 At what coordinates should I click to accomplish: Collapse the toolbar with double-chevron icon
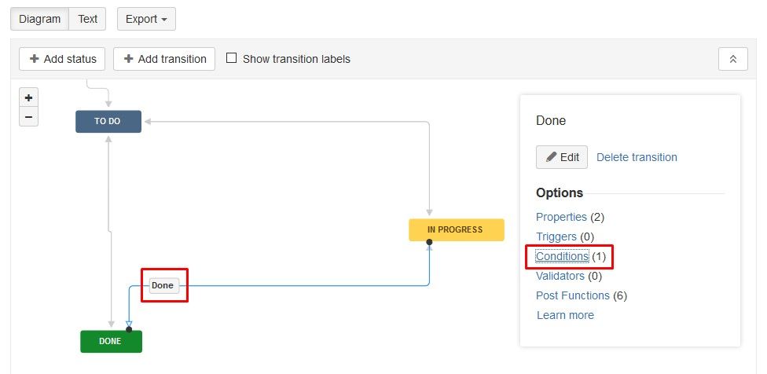coord(732,59)
